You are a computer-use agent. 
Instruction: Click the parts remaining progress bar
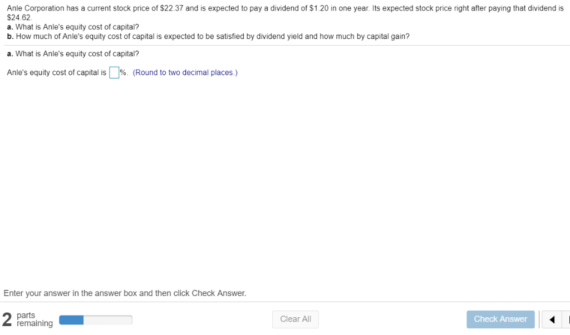95,319
